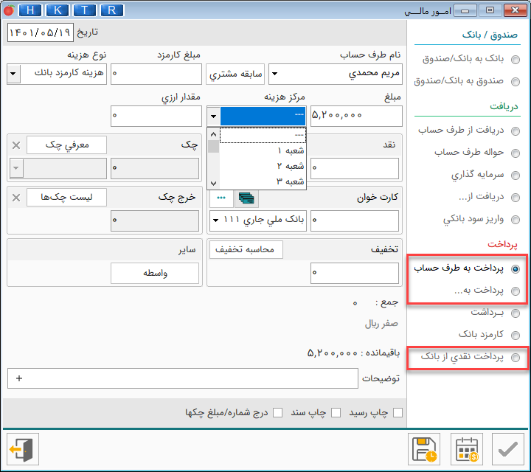This screenshot has width=531, height=472.
Task: Click the تاریخ date field
Action: pos(41,32)
